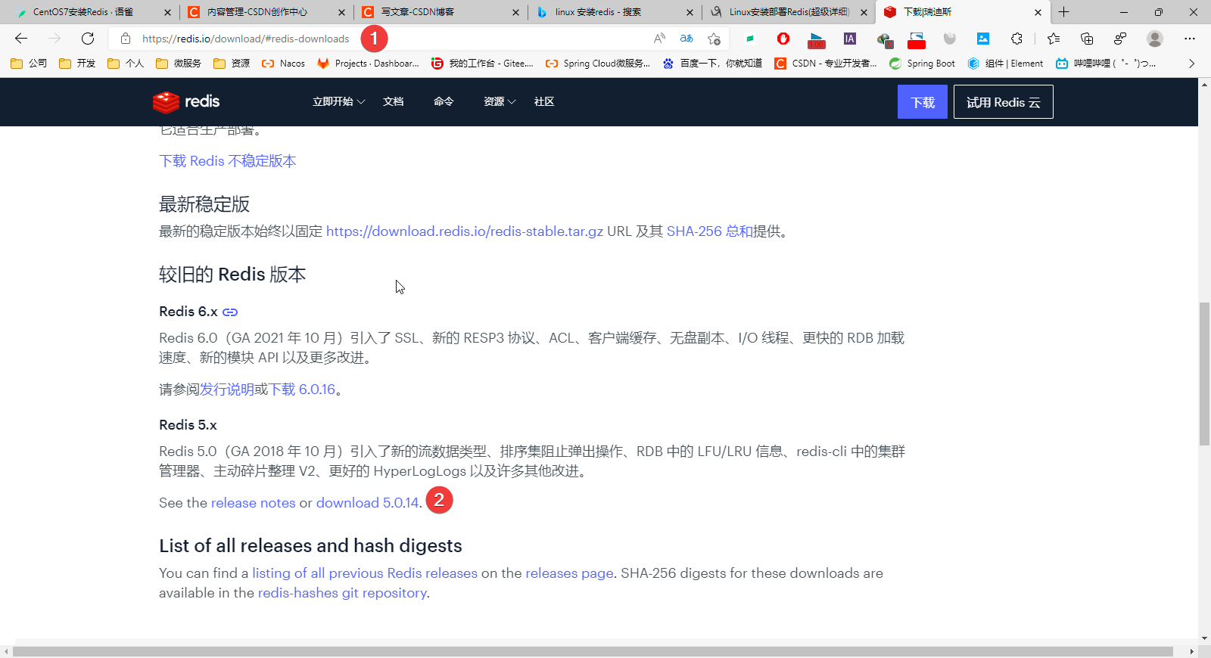Follow the 下载 Redis 不稳定版本 link
The image size is (1211, 658).
227,161
